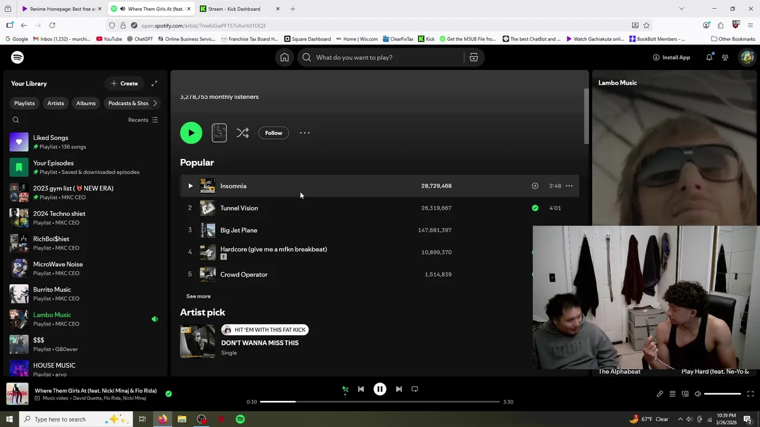Open the Windows Start menu

[9, 419]
